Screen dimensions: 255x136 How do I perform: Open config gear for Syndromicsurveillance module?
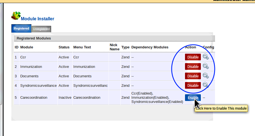(206, 85)
